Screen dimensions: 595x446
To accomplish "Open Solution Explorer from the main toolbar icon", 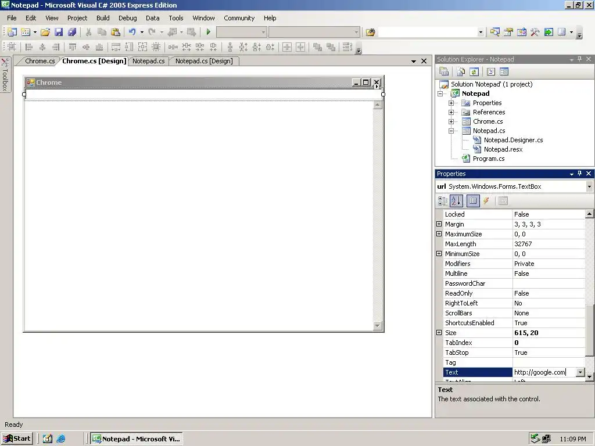I will 495,33.
